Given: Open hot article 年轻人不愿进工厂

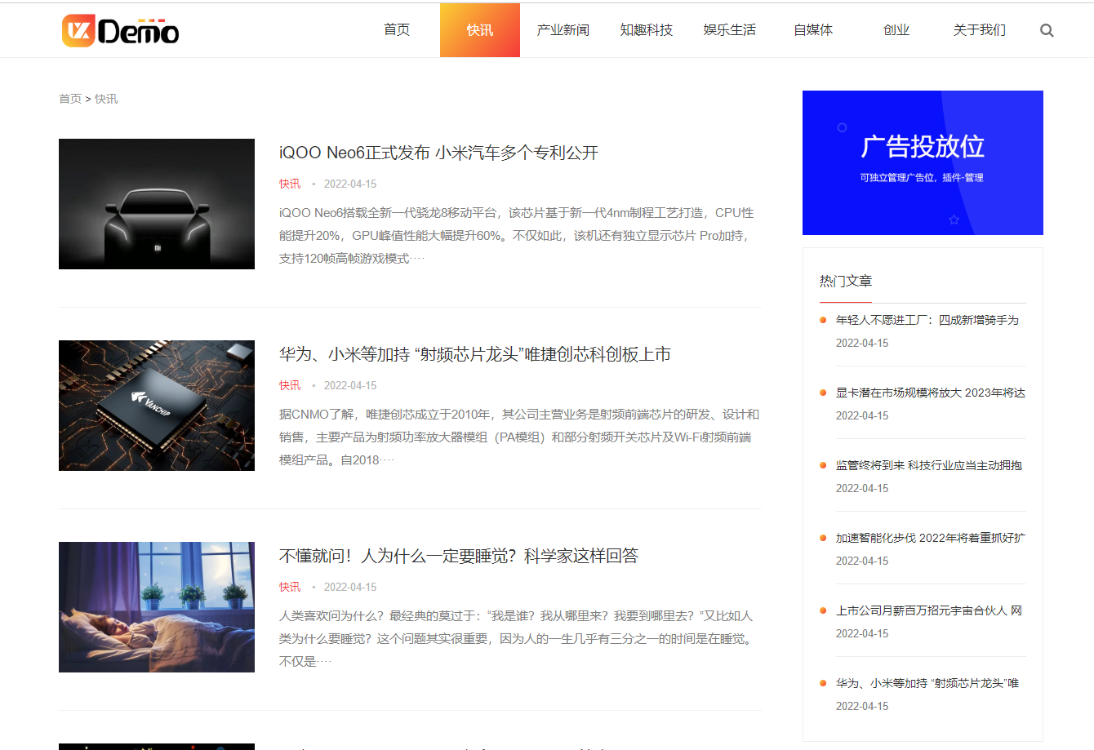Looking at the screenshot, I should coord(927,320).
